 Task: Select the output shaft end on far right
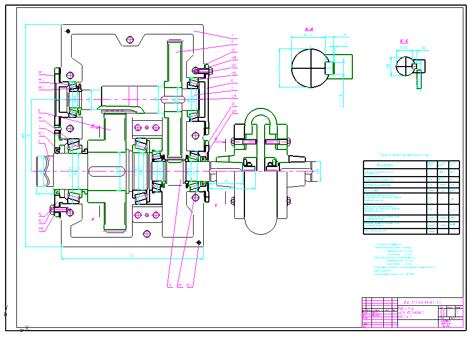coord(315,172)
